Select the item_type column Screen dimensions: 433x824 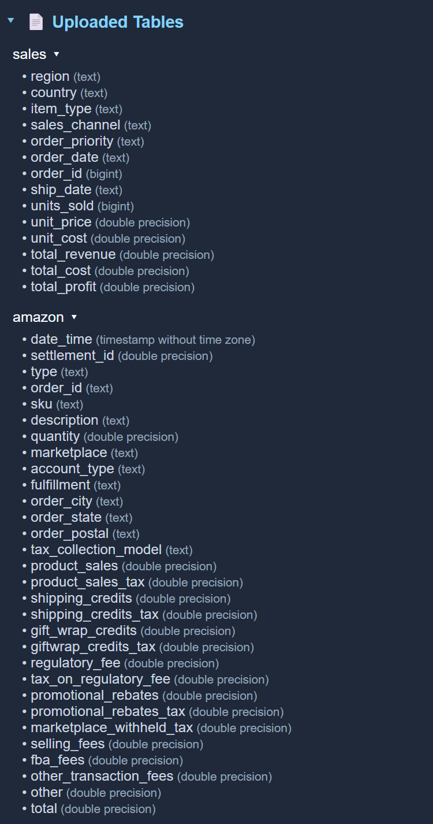[61, 109]
